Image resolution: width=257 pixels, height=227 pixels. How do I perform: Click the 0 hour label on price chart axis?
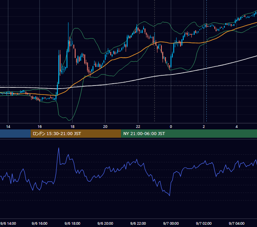(x=171, y=127)
